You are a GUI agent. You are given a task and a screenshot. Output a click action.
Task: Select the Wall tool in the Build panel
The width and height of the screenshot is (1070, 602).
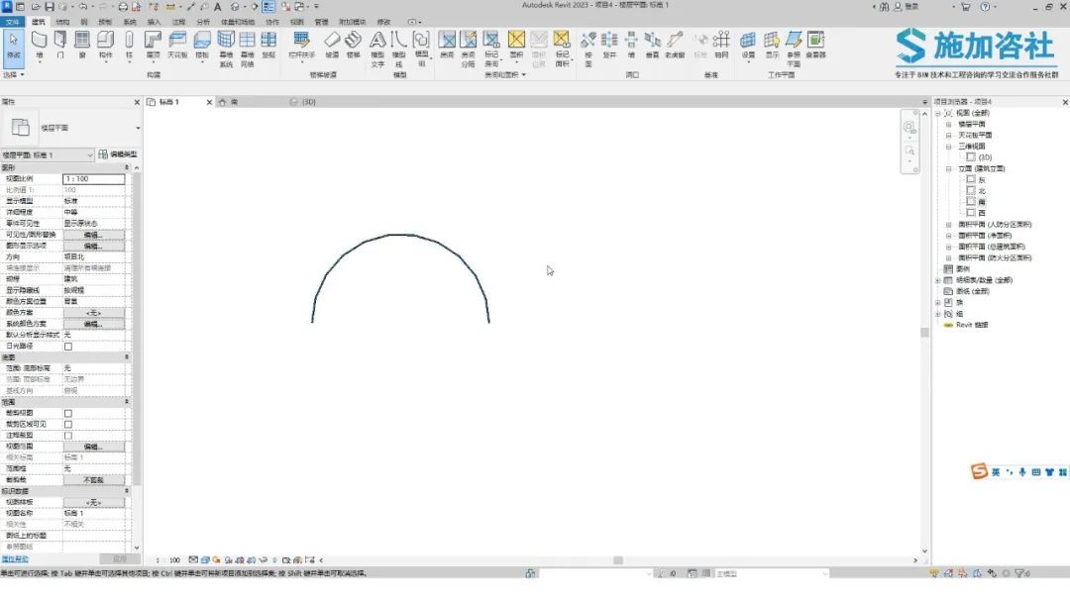[x=40, y=45]
